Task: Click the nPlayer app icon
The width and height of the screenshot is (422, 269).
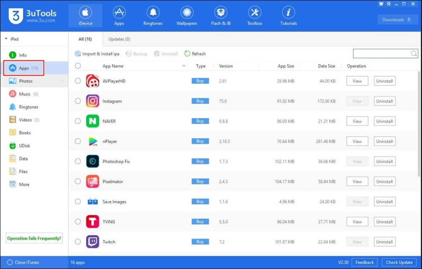Action: 92,141
